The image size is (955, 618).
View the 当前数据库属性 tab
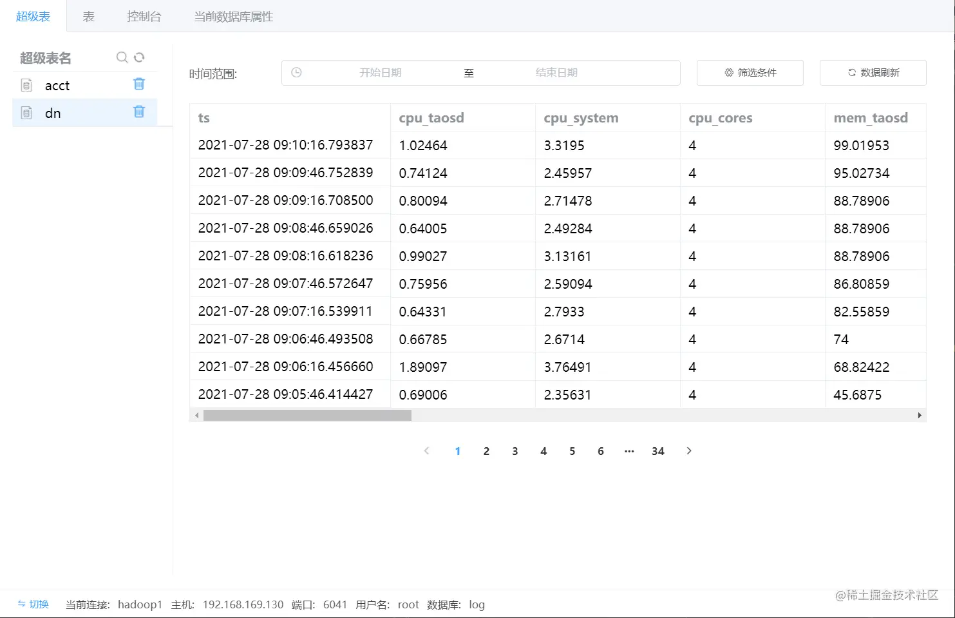coord(233,16)
